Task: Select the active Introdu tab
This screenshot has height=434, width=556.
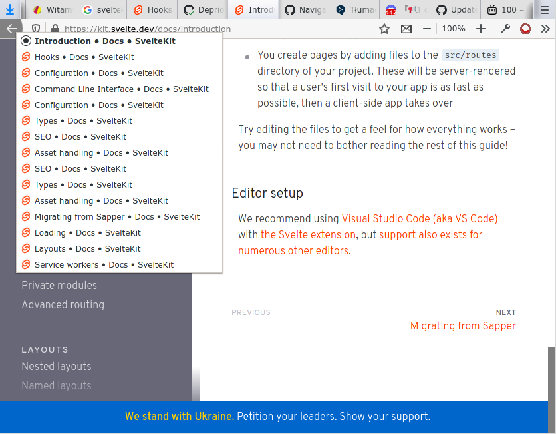Action: click(x=254, y=10)
